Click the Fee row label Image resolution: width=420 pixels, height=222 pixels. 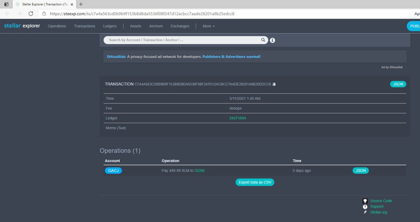109,108
